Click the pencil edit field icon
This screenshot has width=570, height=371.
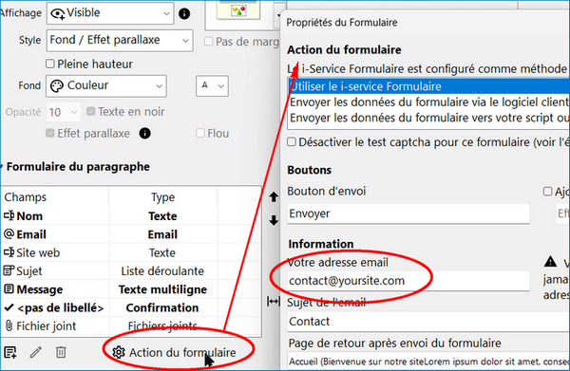coord(36,352)
